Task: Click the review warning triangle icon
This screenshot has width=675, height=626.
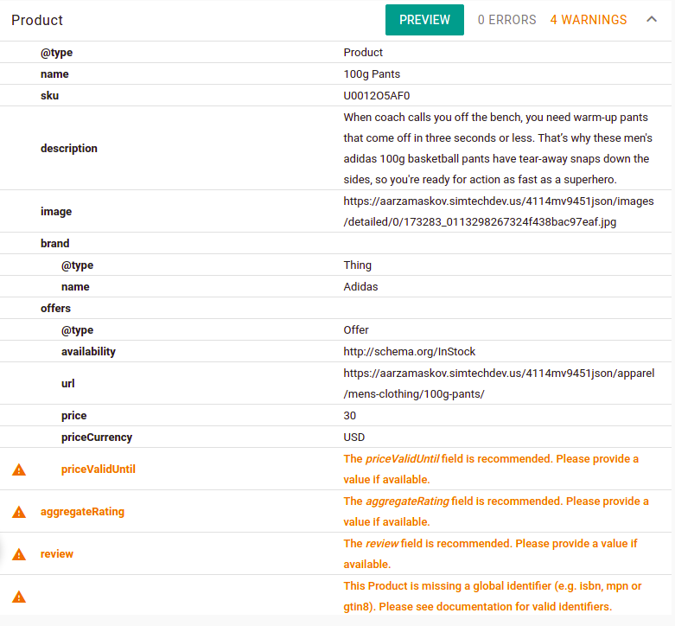Action: tap(19, 554)
